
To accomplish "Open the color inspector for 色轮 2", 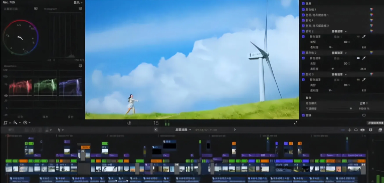I will click(x=371, y=31).
